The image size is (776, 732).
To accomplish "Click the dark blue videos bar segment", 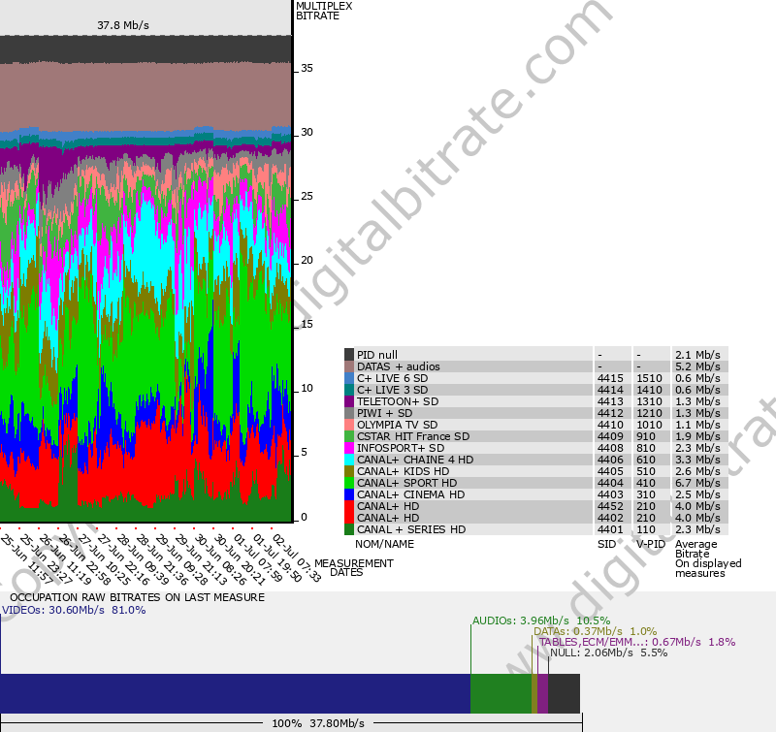I will 235,693.
